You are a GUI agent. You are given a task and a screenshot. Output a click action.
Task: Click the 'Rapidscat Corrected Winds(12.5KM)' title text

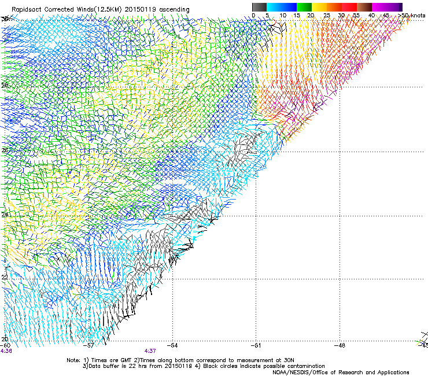(x=67, y=9)
